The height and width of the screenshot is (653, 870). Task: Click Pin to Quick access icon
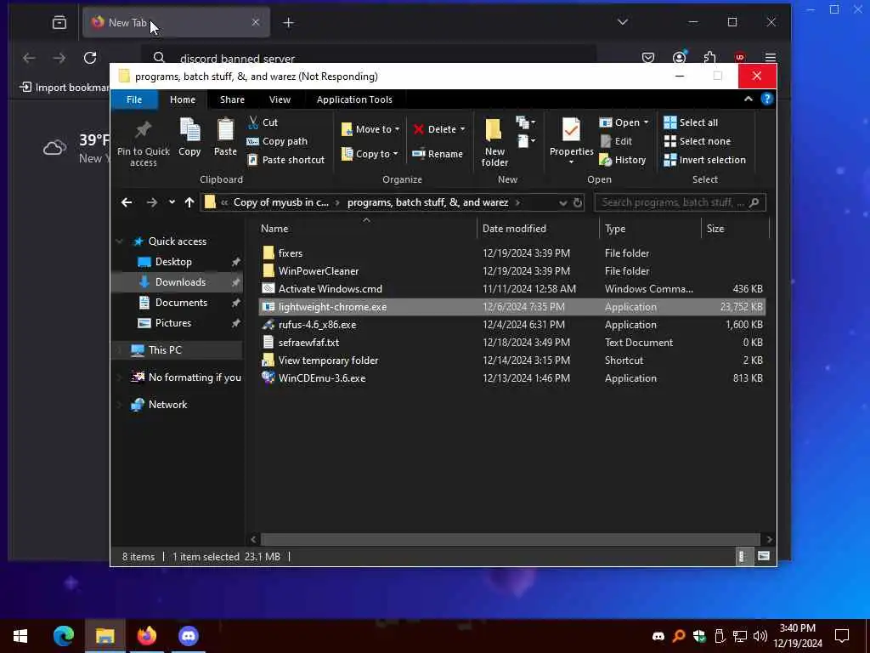[x=143, y=130]
